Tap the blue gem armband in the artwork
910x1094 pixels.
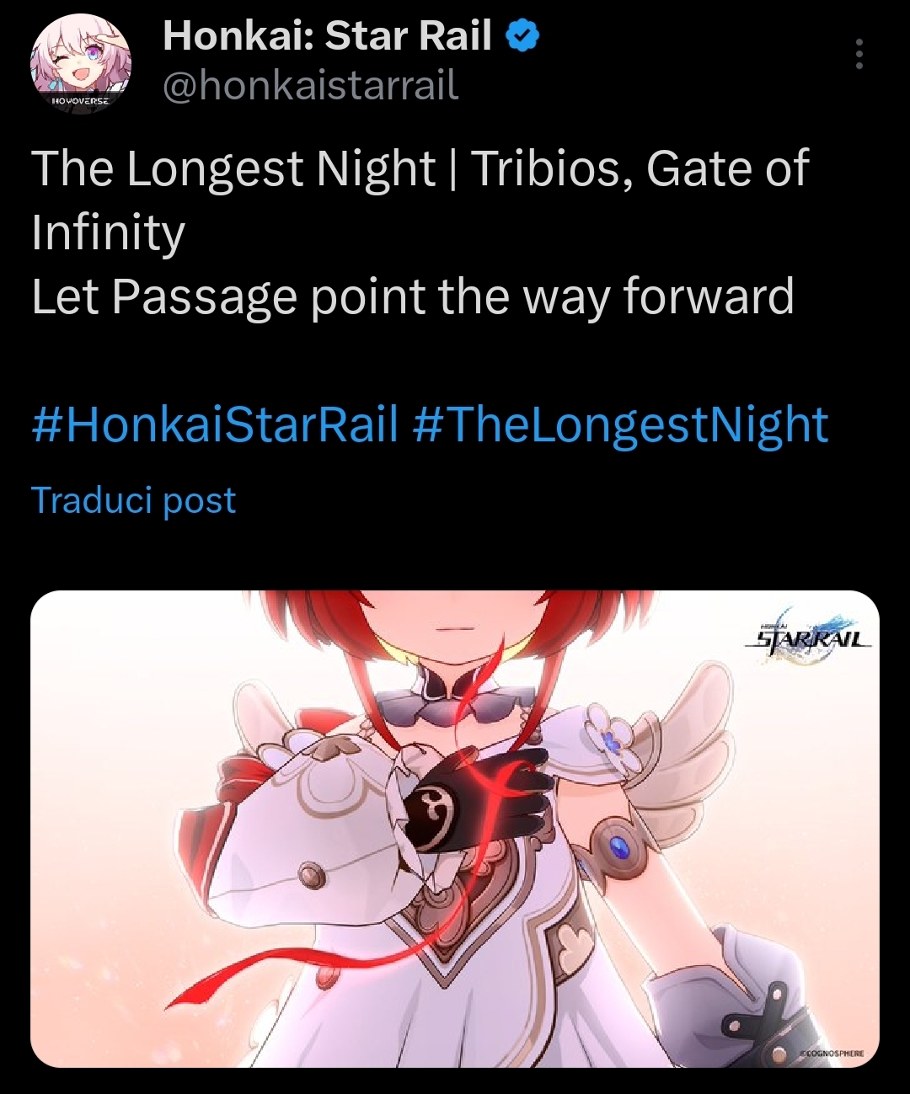click(x=621, y=849)
